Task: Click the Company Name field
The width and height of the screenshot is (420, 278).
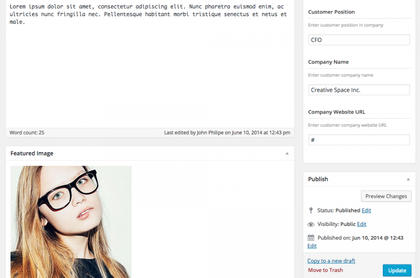Action: (359, 90)
